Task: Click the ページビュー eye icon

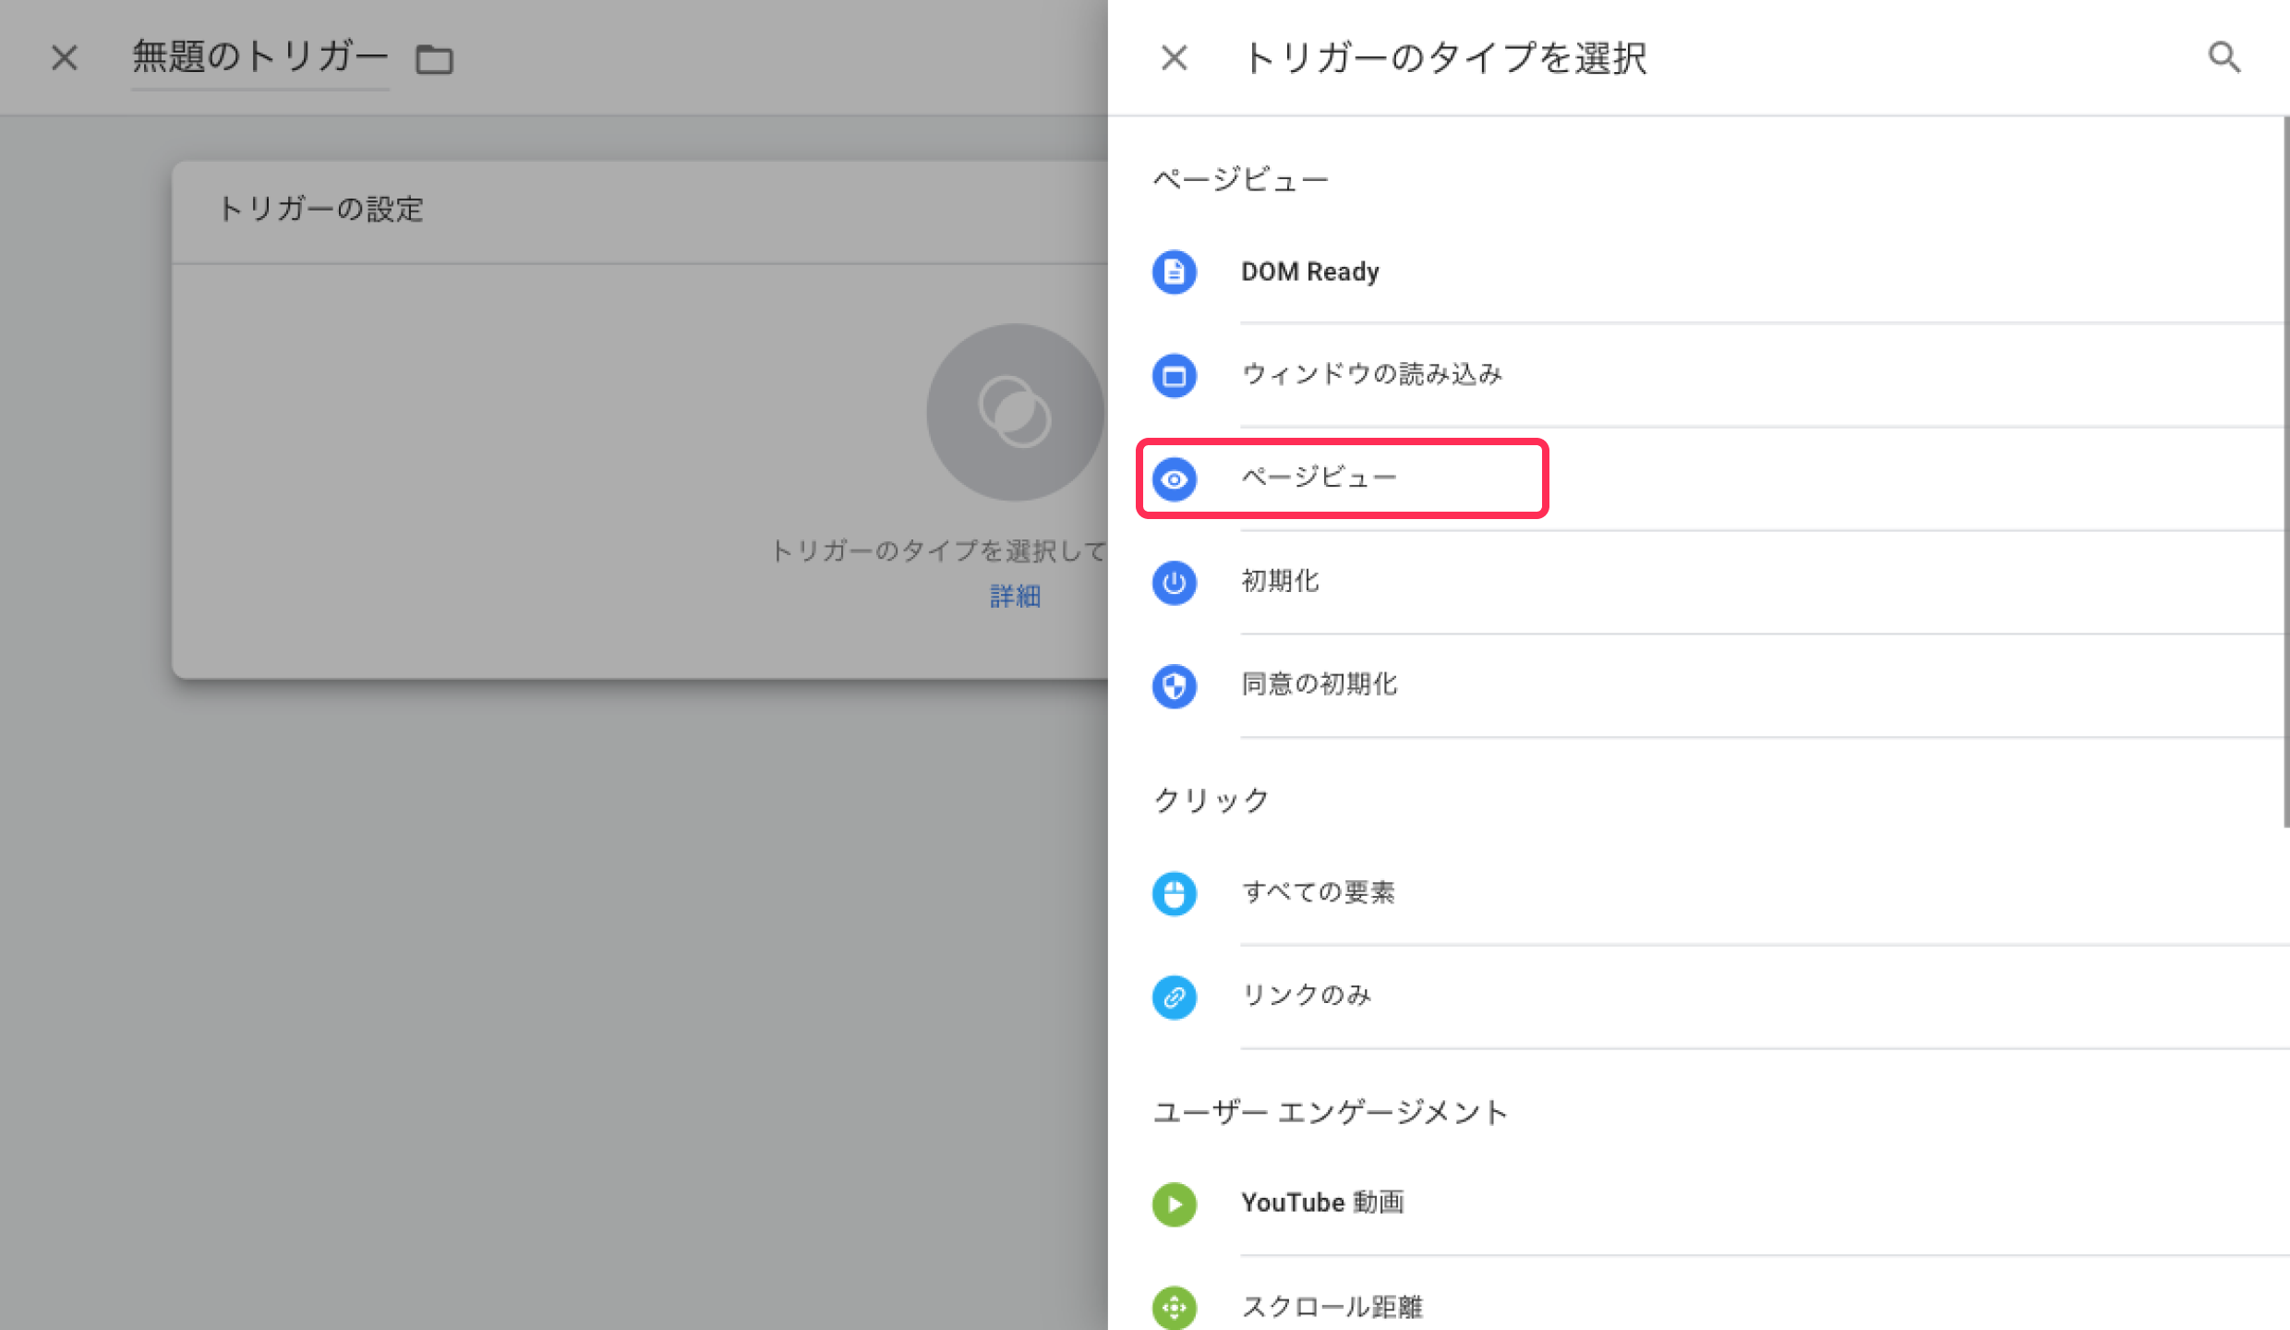Action: tap(1174, 479)
